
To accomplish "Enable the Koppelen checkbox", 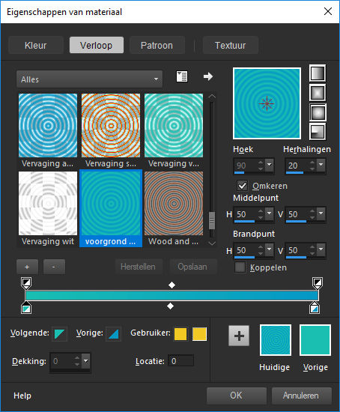I will click(240, 267).
